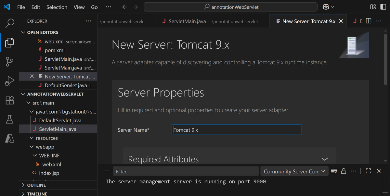The height and width of the screenshot is (196, 390).
Task: Open the Edit menu
Action: pos(36,7)
